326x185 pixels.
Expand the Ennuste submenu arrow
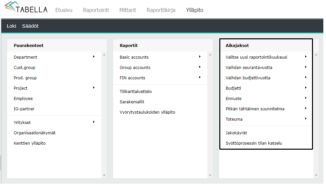click(306, 98)
